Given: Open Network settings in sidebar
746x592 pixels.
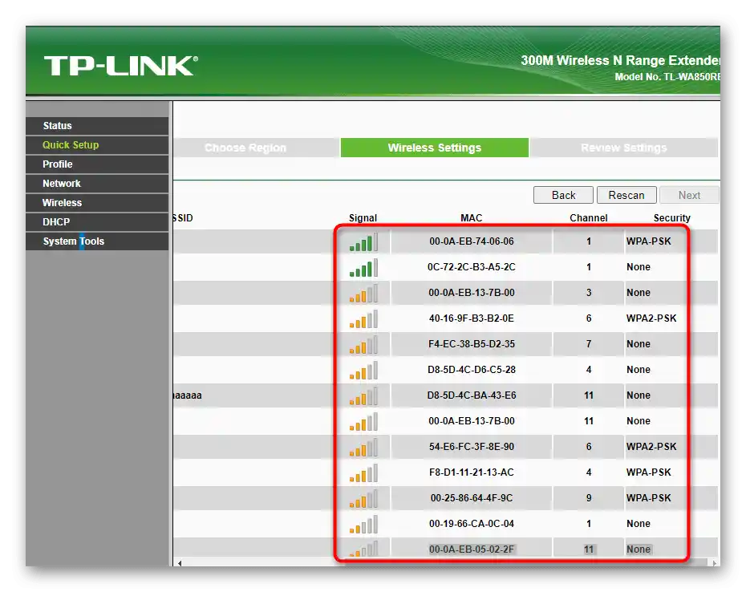Looking at the screenshot, I should [x=97, y=184].
